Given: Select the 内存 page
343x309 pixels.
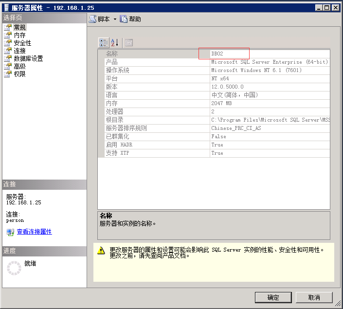Looking at the screenshot, I should pos(19,35).
